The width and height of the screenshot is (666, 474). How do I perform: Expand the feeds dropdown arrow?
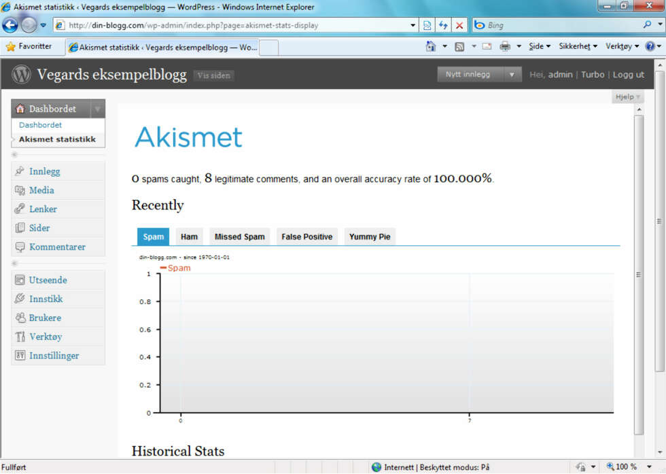pos(474,46)
